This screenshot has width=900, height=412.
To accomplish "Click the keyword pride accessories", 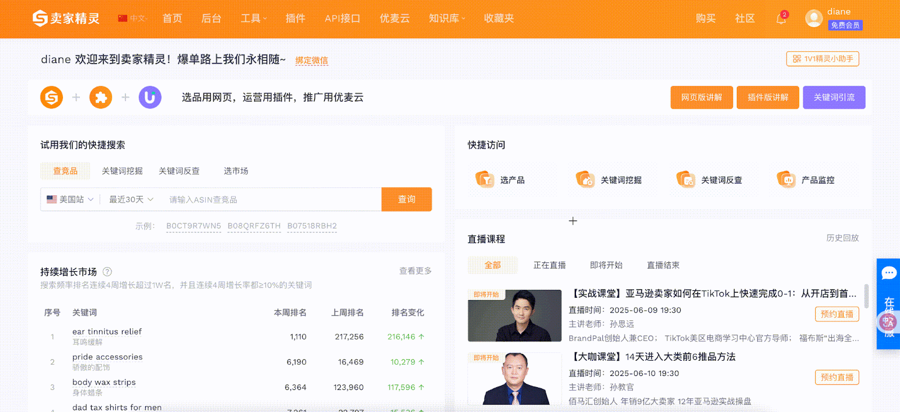I will [x=107, y=357].
